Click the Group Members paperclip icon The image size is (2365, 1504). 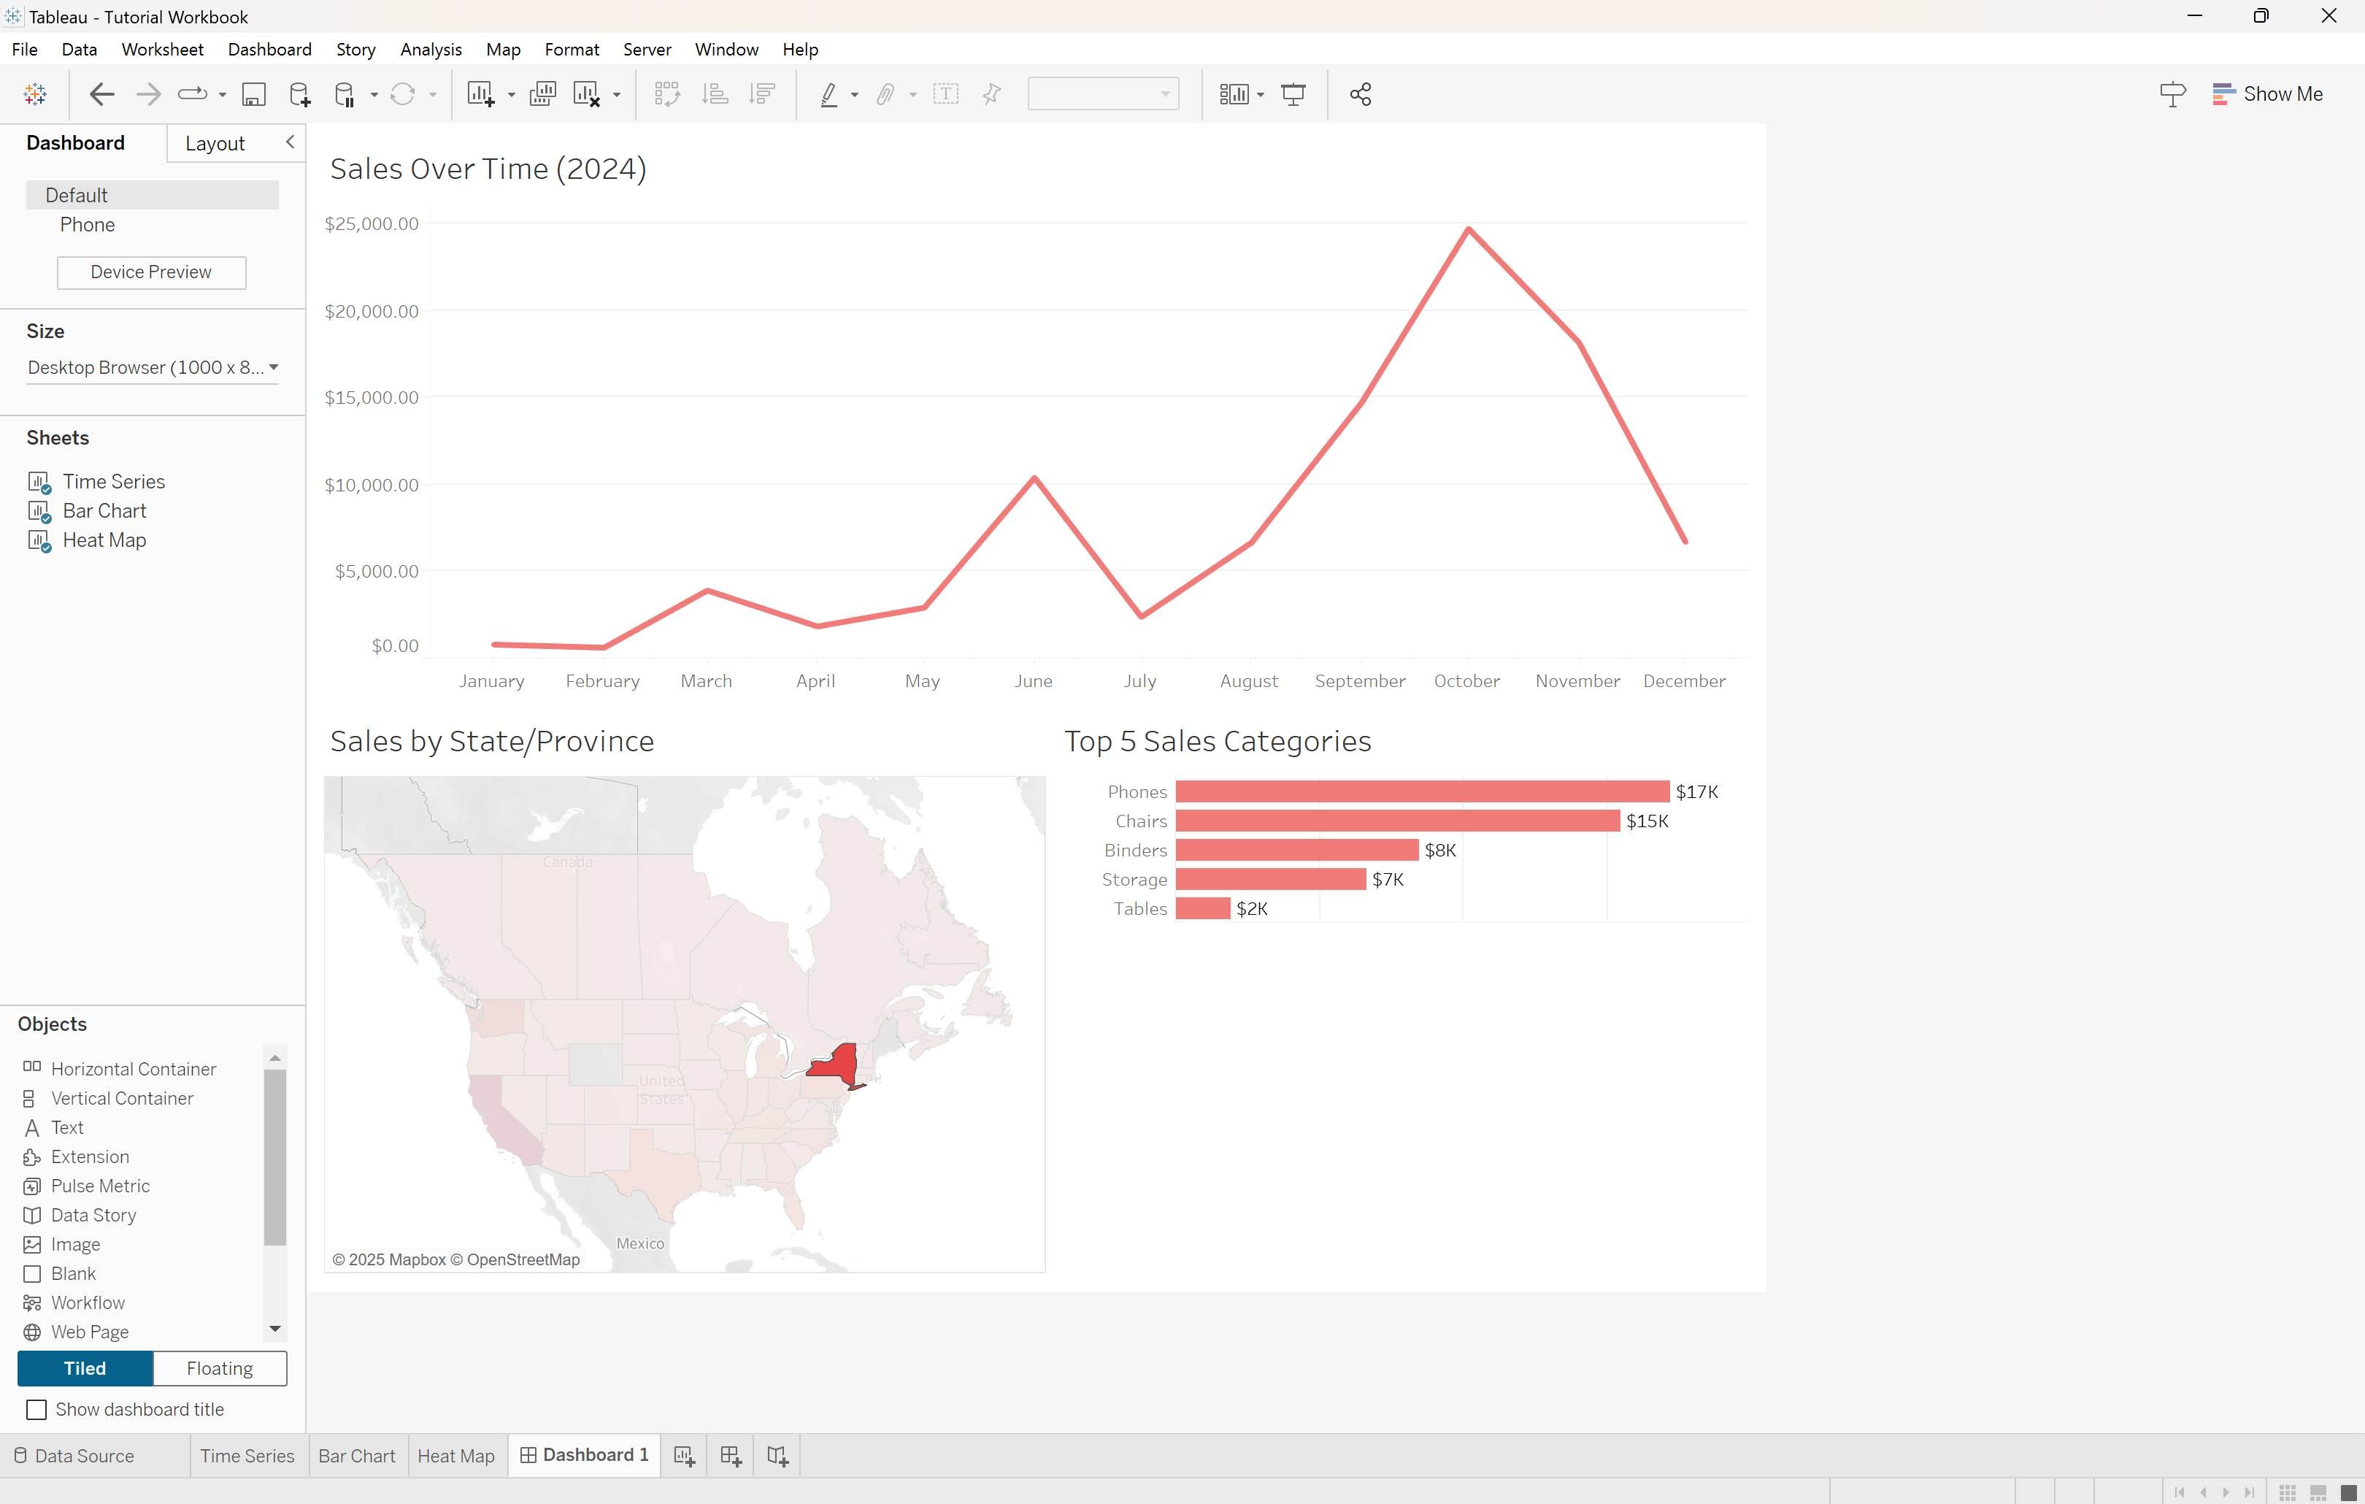point(886,94)
